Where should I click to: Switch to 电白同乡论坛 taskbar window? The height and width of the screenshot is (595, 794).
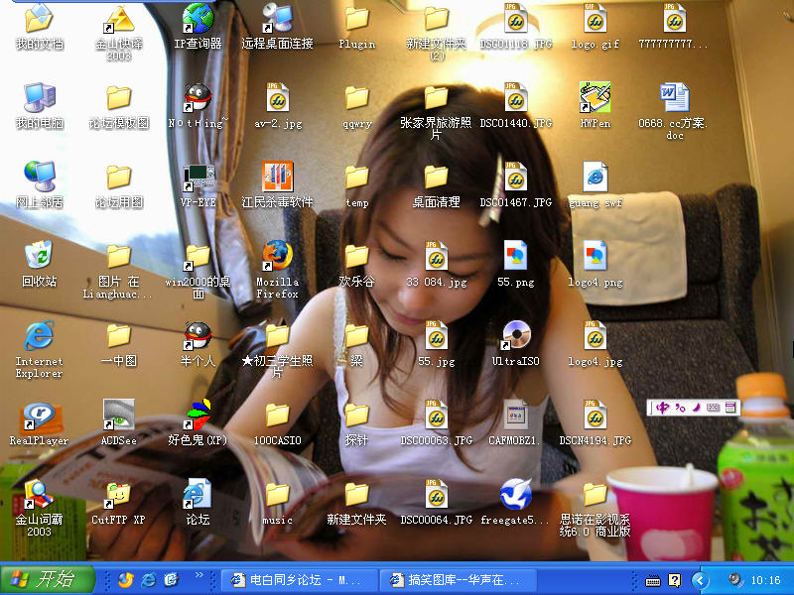[298, 580]
